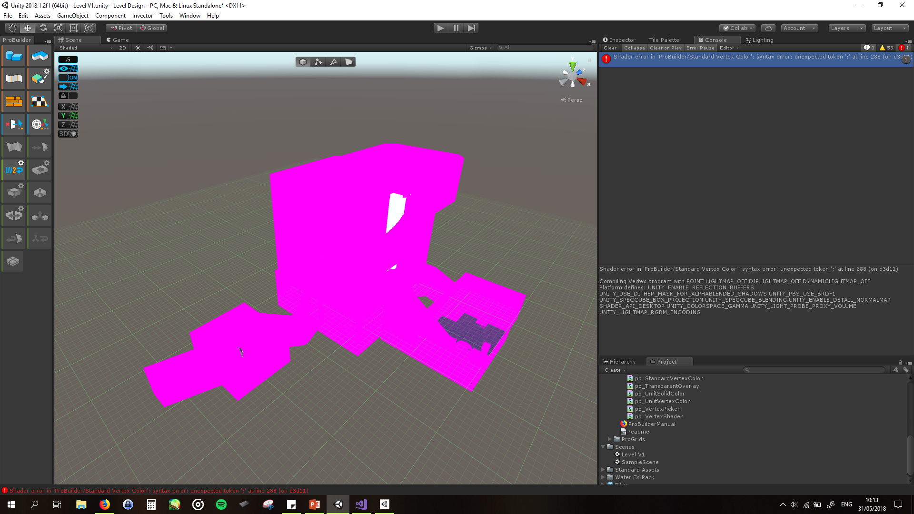Collapse the Scenes folder in Project panel
This screenshot has height=514, width=914.
[x=603, y=447]
